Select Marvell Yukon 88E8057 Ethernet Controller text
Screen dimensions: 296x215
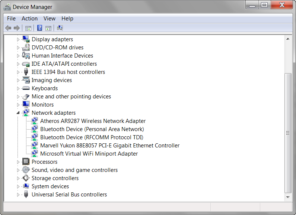[x=110, y=145]
